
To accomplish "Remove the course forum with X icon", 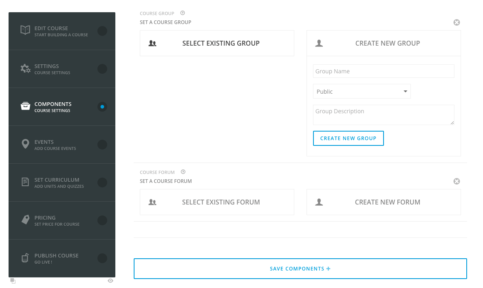I will (457, 181).
